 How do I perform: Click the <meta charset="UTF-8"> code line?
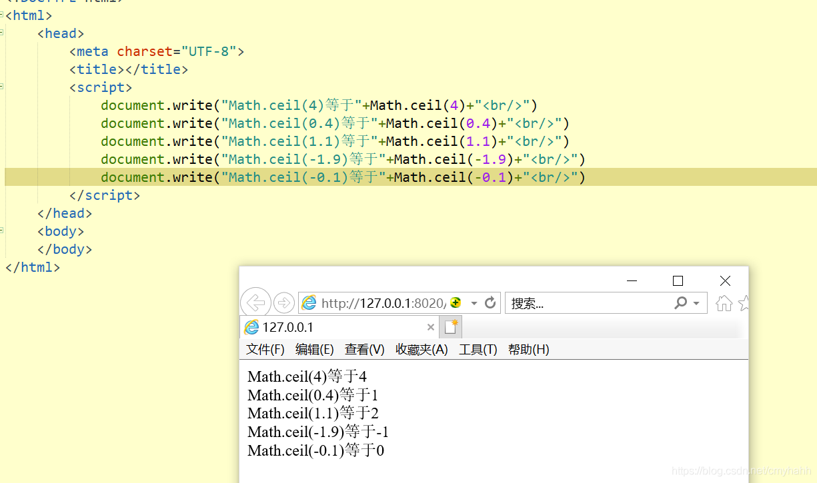157,51
